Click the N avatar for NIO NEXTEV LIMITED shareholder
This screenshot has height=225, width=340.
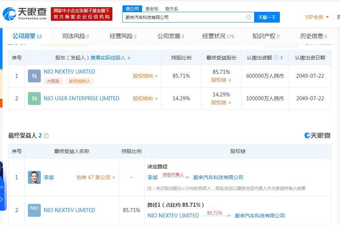[34, 76]
